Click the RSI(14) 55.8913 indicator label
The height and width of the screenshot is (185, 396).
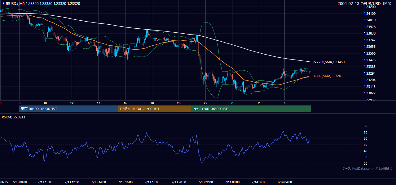click(x=14, y=117)
